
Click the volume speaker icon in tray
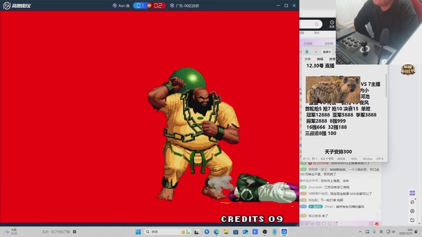(394, 232)
